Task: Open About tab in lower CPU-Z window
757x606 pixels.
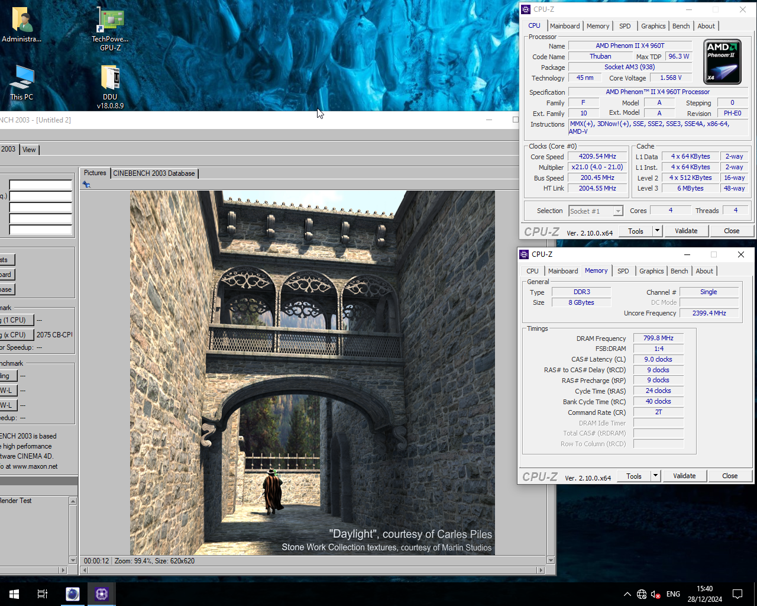Action: point(704,271)
